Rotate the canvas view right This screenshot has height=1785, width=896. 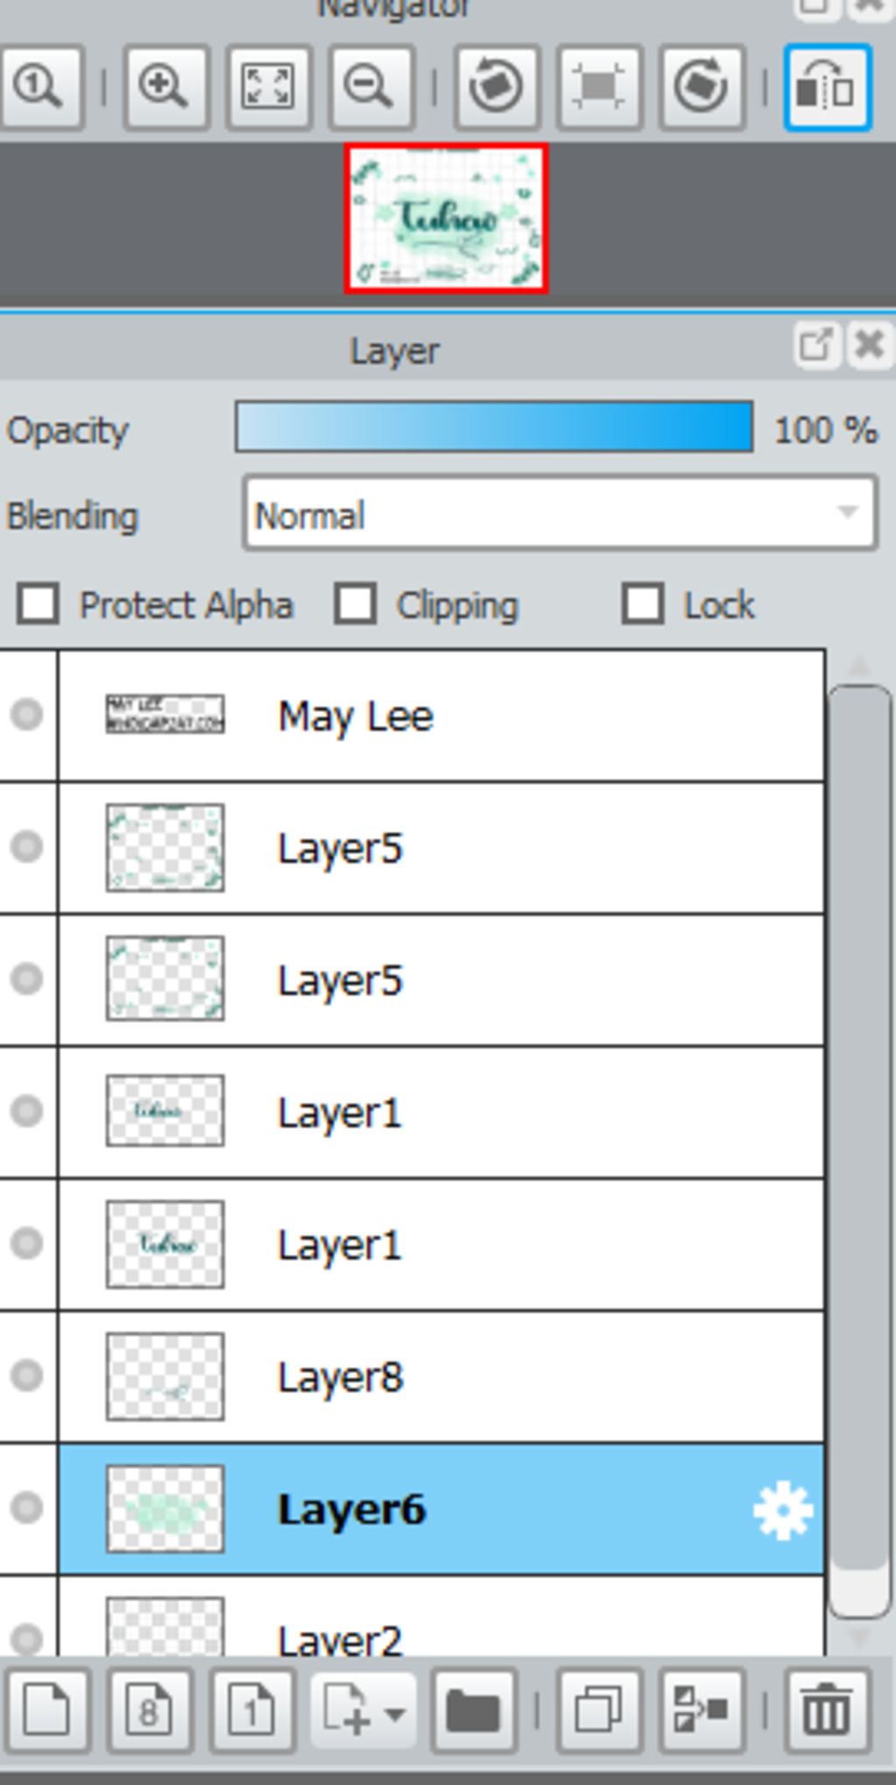pos(702,87)
